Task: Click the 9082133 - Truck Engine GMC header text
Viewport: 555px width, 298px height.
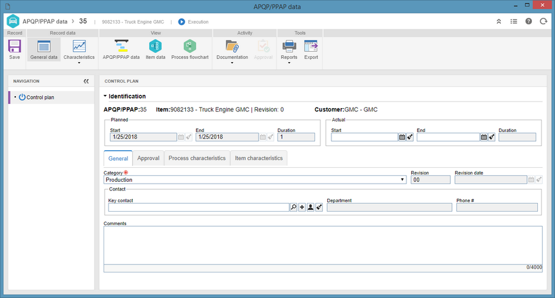Action: tap(133, 22)
